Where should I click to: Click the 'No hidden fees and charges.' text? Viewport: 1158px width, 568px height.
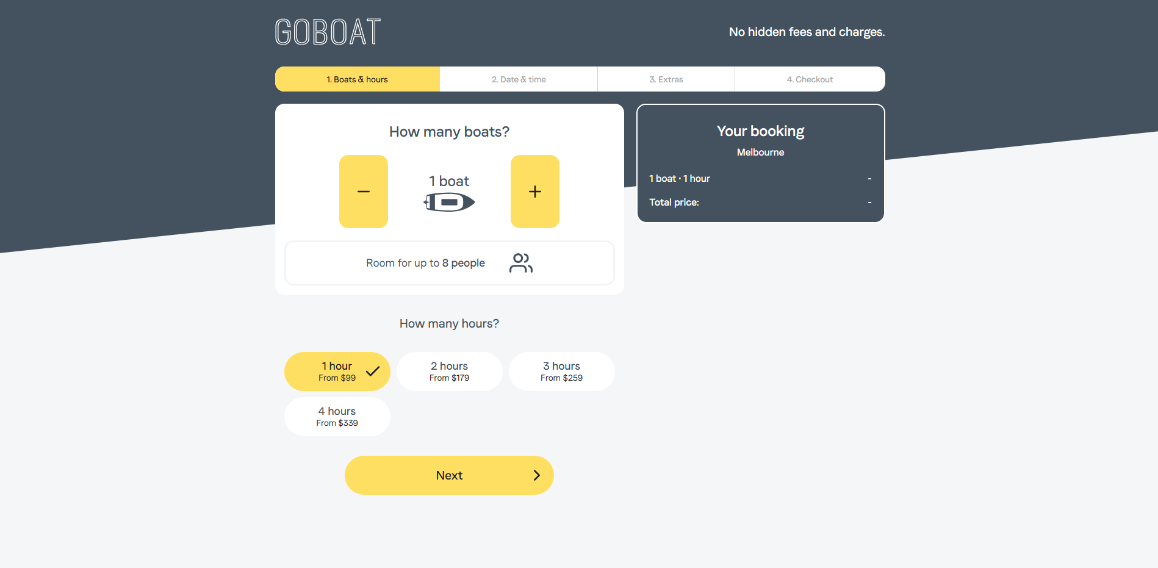point(807,32)
